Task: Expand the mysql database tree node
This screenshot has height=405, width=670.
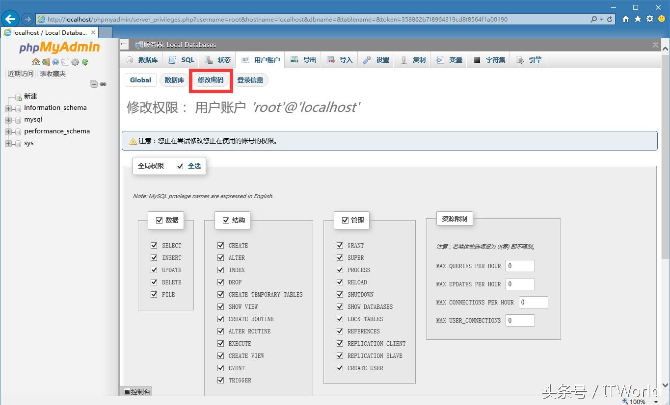Action: click(x=8, y=120)
